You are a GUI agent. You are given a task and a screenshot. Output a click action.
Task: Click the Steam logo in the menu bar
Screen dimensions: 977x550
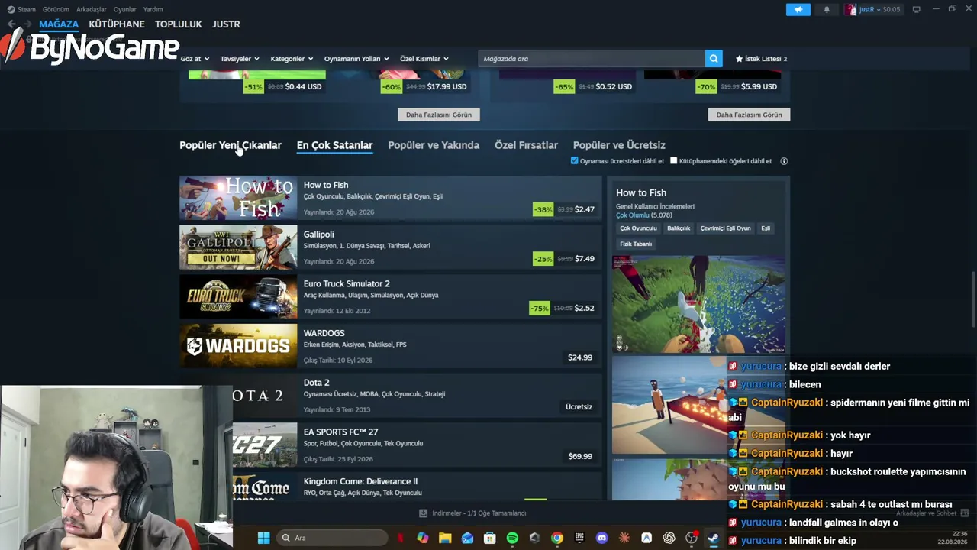(11, 9)
